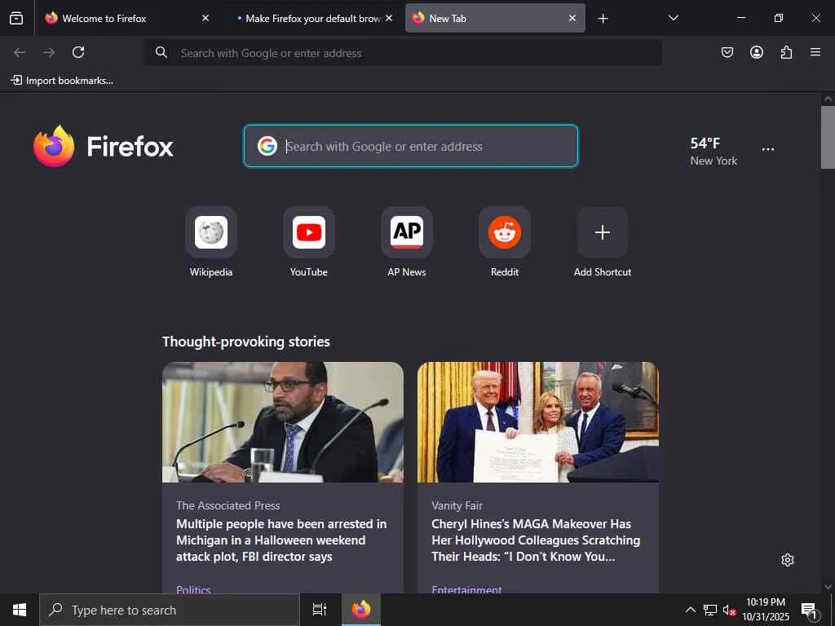
Task: Click the Firefox logo on page
Action: point(104,146)
